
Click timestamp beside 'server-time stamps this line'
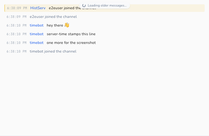click(x=17, y=34)
